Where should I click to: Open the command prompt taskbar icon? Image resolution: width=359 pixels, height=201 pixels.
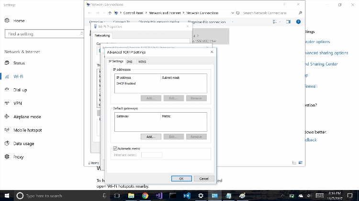click(173, 196)
